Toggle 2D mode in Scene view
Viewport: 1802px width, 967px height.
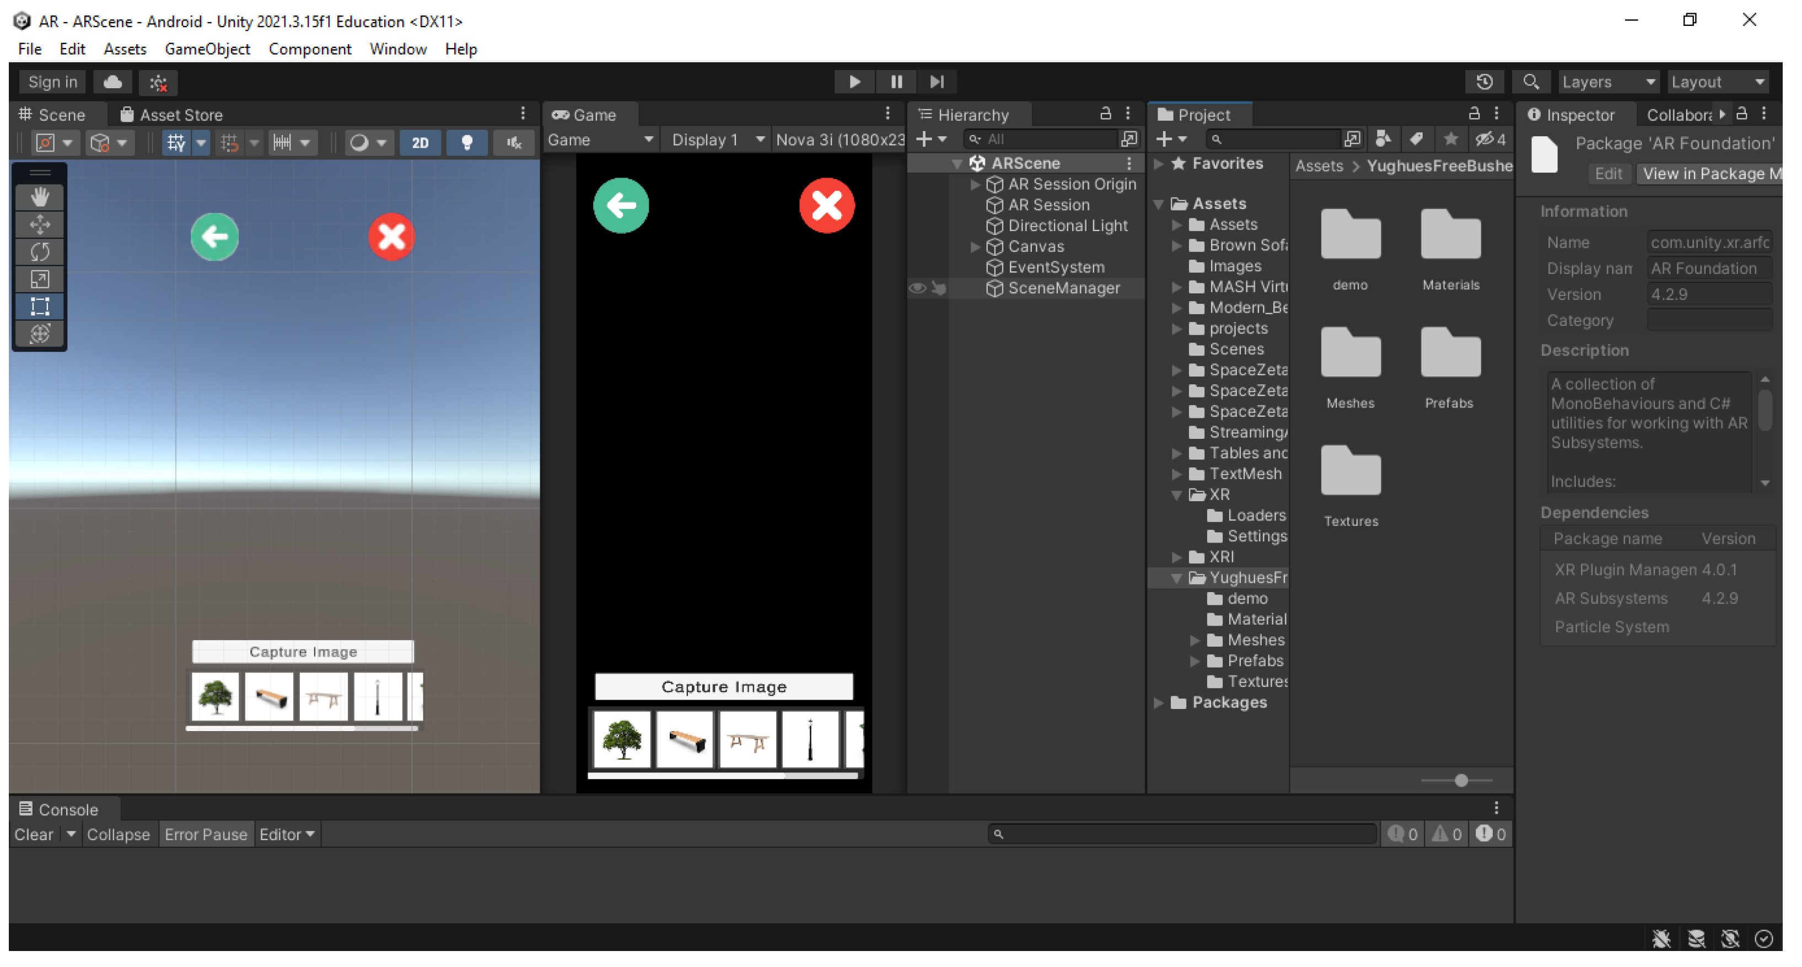click(419, 143)
